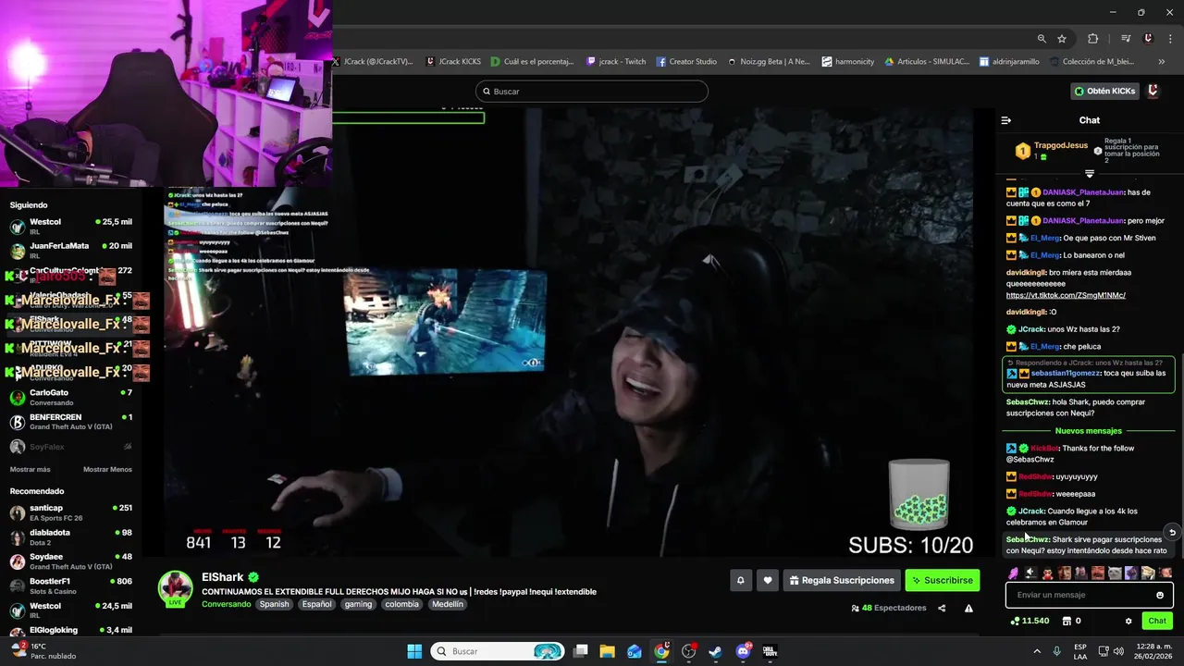
Task: Open Chrome media controls icon
Action: (1126, 38)
